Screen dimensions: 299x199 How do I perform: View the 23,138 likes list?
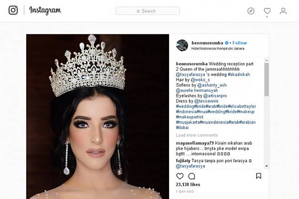tap(188, 185)
